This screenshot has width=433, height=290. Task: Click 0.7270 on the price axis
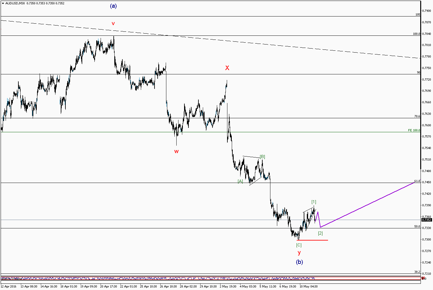point(427,251)
